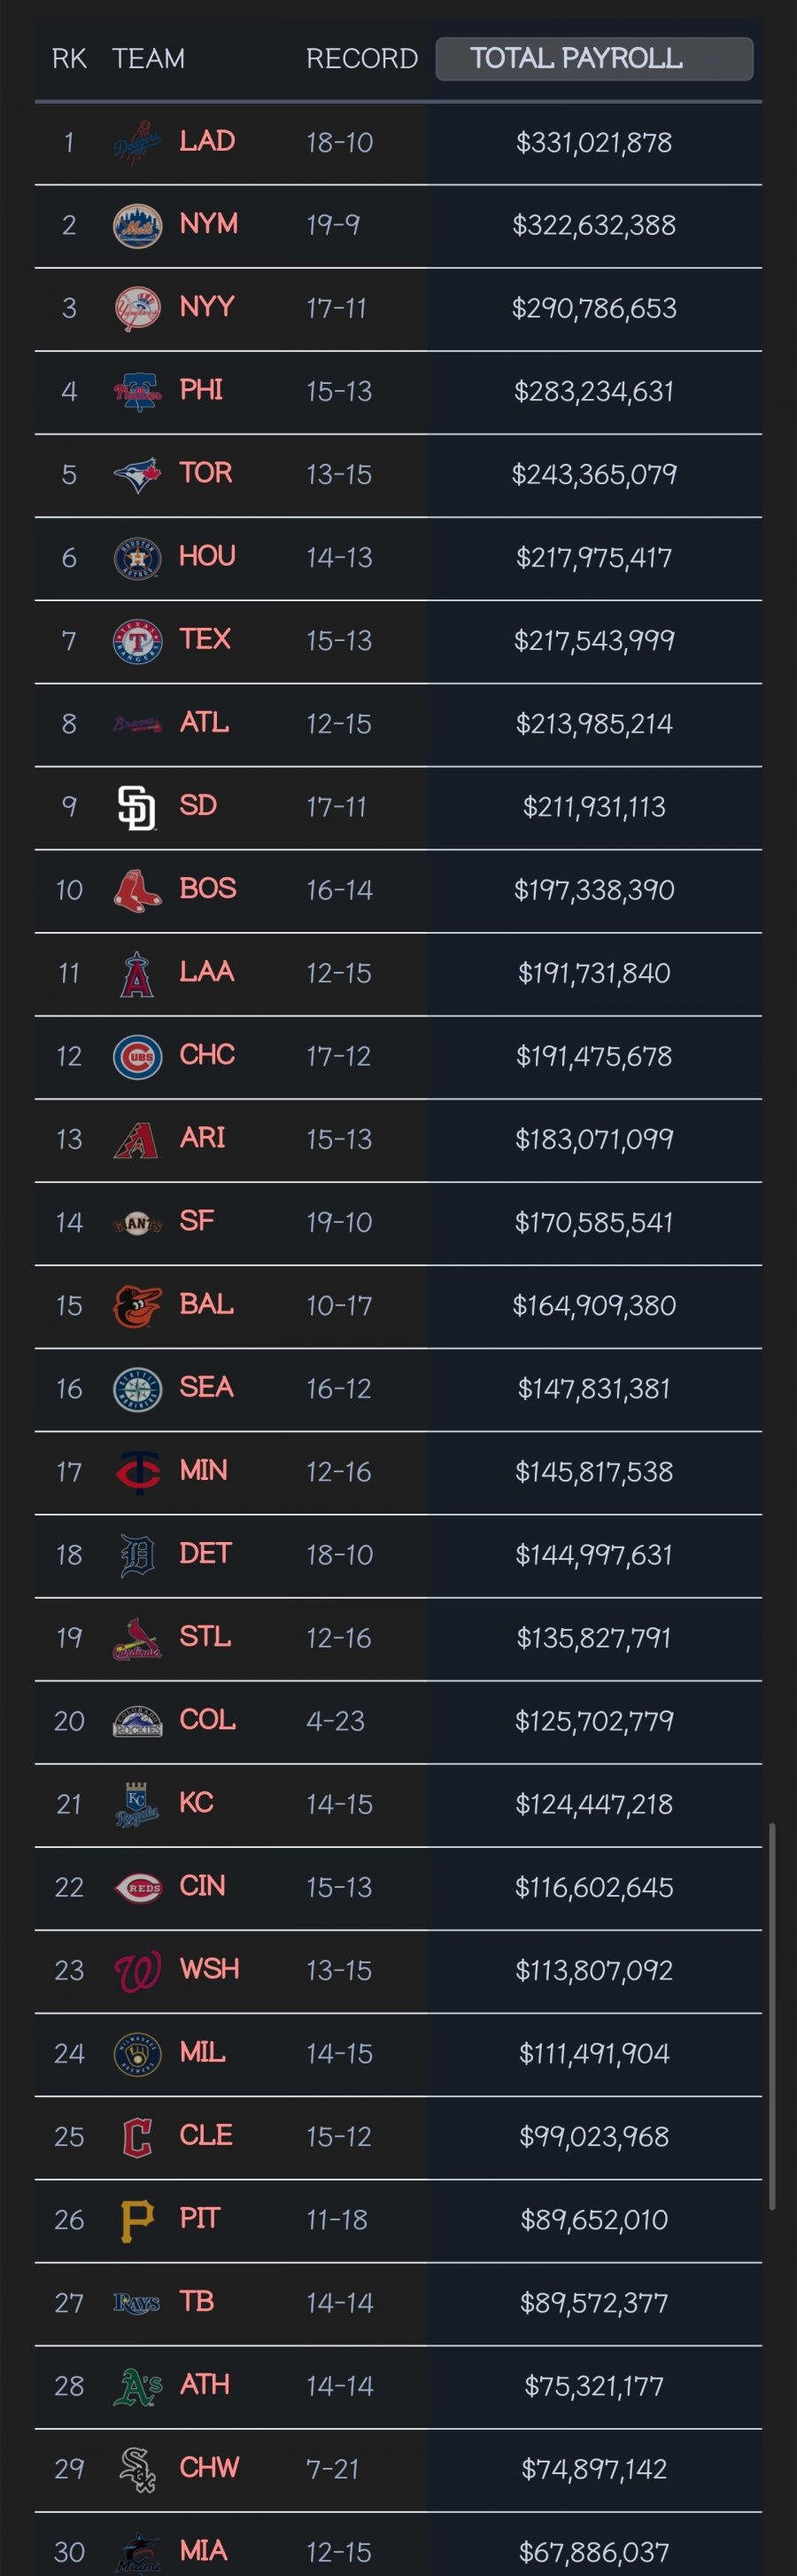Open the NYY team link
The width and height of the screenshot is (797, 2576).
click(x=206, y=306)
